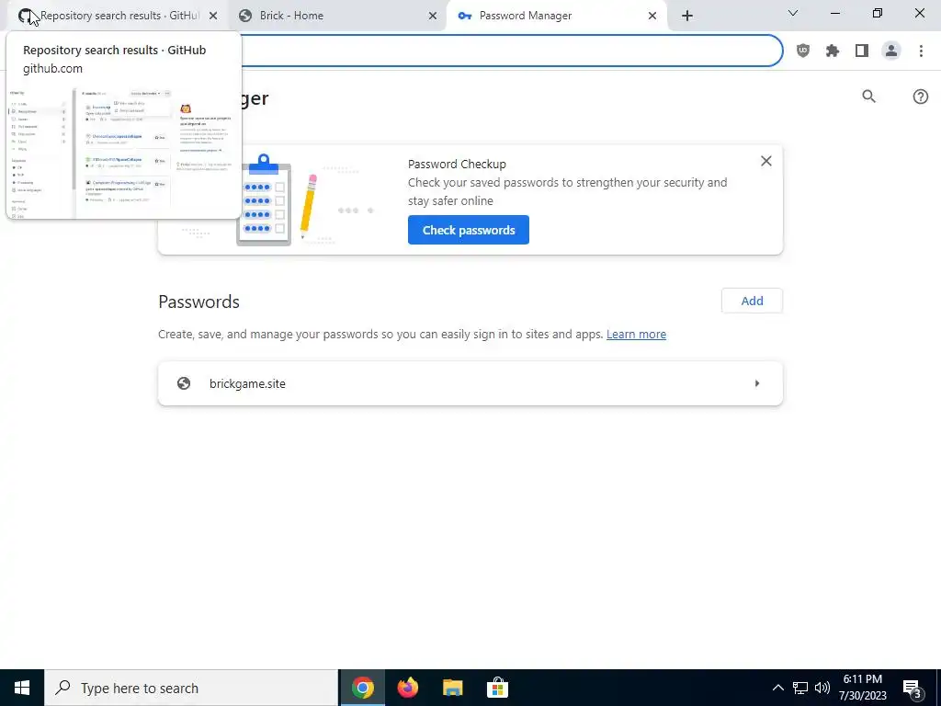941x706 pixels.
Task: Open a new browser tab
Action: coord(687,17)
